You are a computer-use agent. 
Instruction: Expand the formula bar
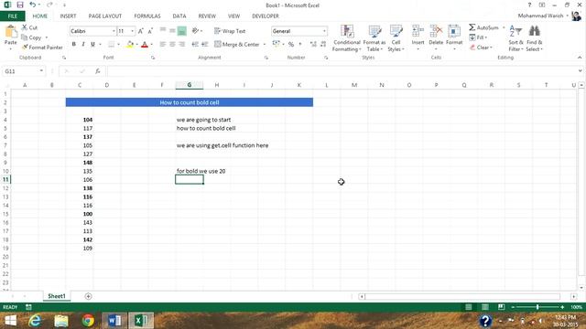[x=580, y=71]
